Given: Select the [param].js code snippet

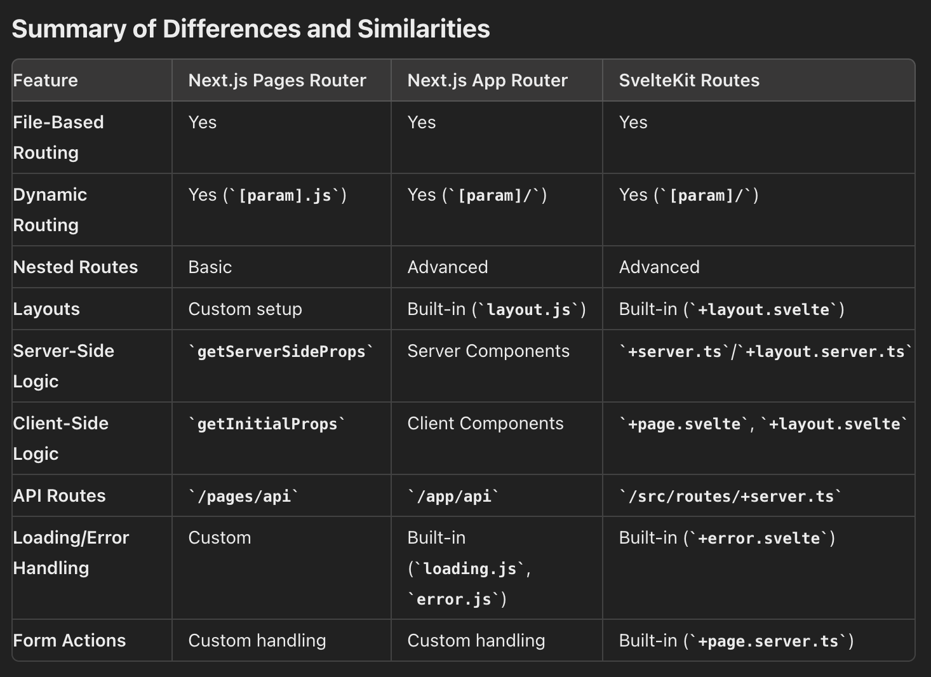Looking at the screenshot, I should click(x=285, y=195).
